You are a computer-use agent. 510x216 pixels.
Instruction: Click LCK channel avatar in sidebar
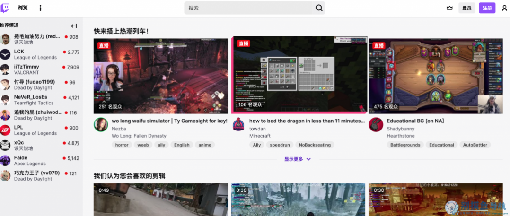click(x=5, y=54)
